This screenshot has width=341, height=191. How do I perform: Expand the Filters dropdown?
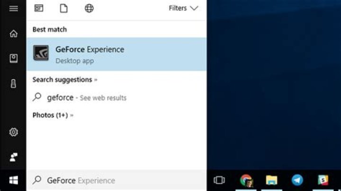point(184,8)
